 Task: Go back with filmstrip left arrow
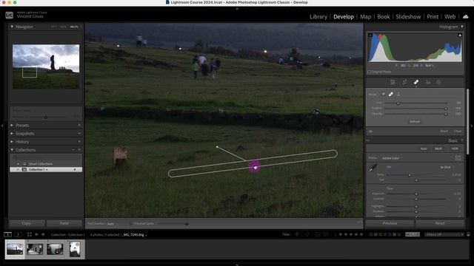coord(36,234)
